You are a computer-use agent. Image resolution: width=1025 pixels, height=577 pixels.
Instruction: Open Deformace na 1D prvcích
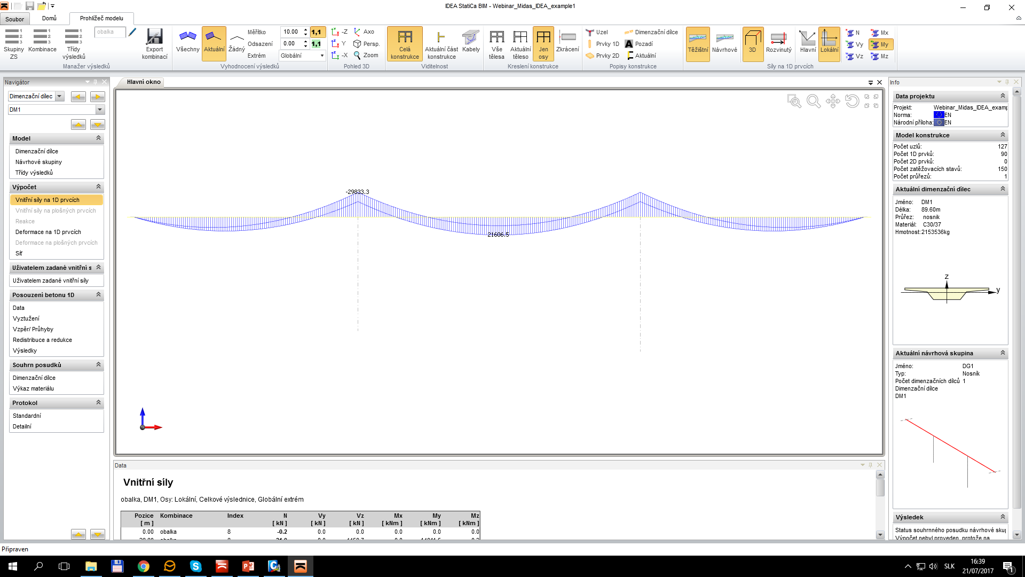pyautogui.click(x=48, y=232)
